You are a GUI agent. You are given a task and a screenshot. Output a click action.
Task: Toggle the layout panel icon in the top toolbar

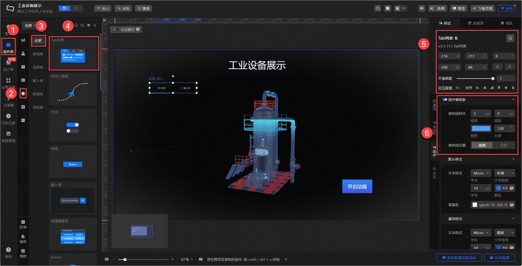tap(388, 8)
